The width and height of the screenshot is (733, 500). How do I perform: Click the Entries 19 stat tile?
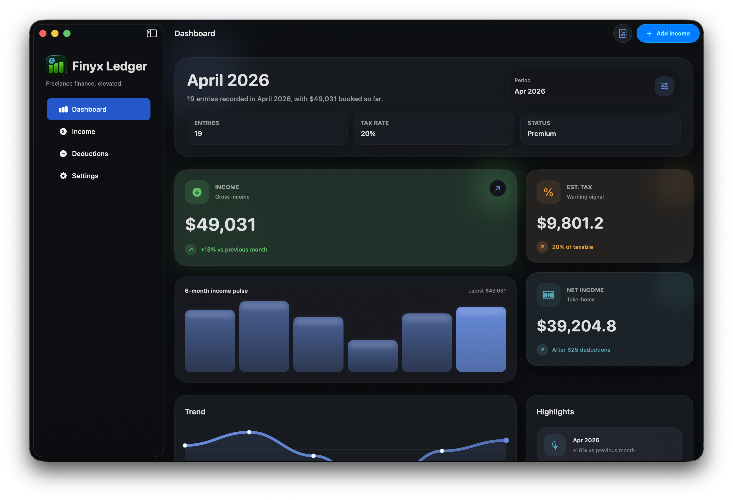click(x=267, y=129)
